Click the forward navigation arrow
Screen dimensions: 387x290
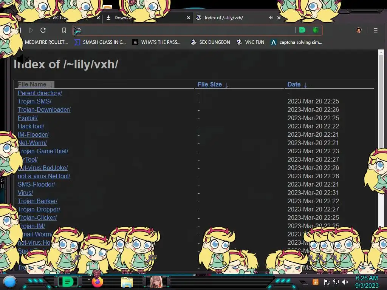(x=31, y=30)
